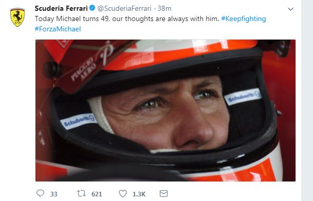Screen dimensions: 313x201
Task: Click the grey right sidebar area
Action: coord(307,100)
